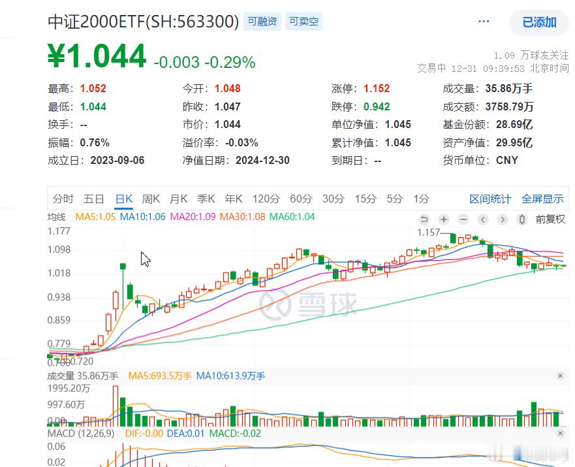Screen dimensions: 575x467
Task: Zoom out the K-line chart with minus icon
Action: pos(463,219)
